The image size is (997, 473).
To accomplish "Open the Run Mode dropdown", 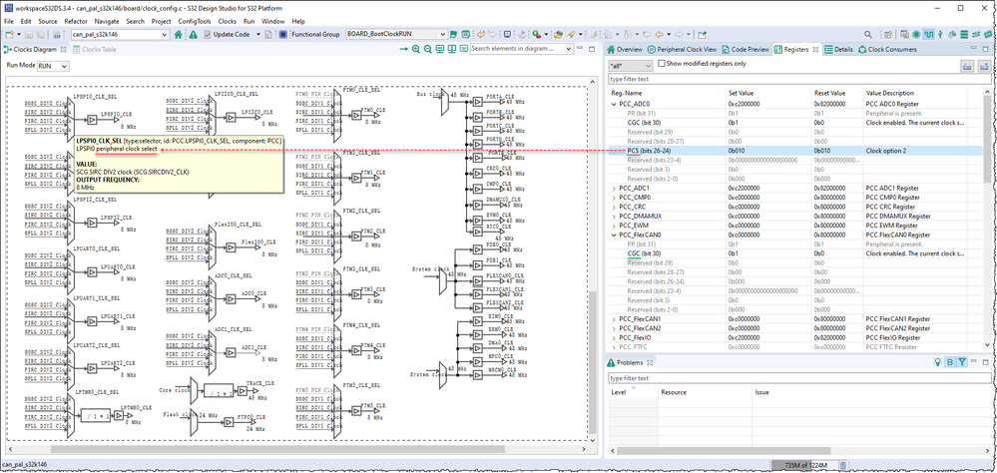I will click(x=51, y=66).
